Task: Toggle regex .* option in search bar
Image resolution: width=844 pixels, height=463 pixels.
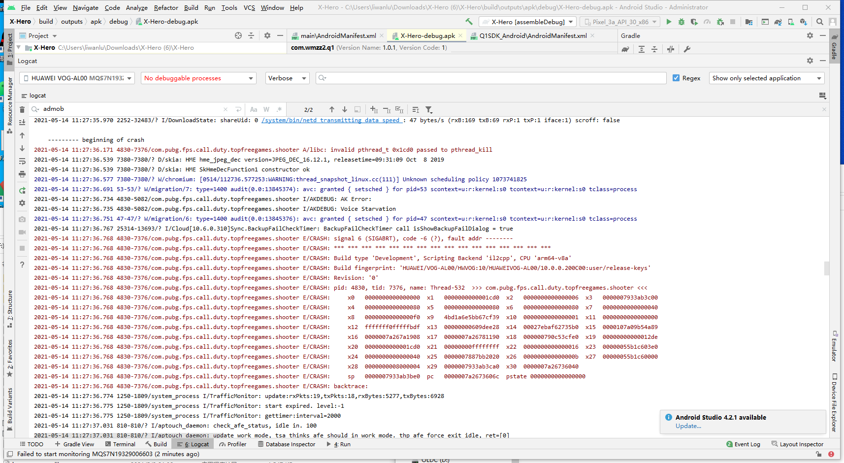Action: tap(279, 109)
